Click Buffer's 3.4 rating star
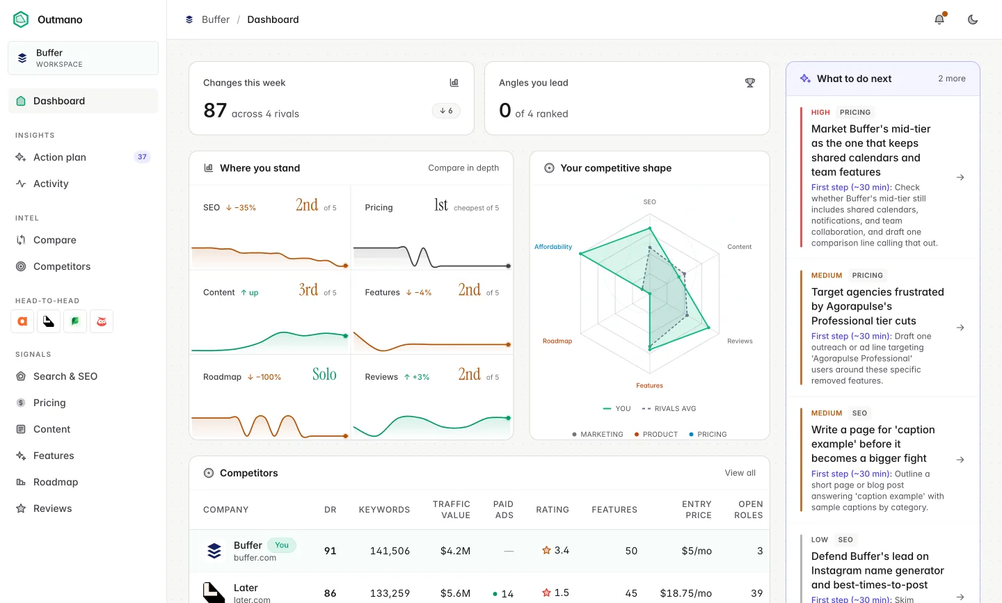Screen dimensions: 1002x603 click(546, 550)
